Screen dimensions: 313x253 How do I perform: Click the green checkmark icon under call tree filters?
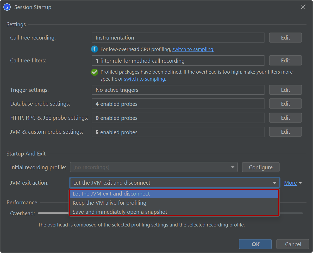(x=95, y=72)
